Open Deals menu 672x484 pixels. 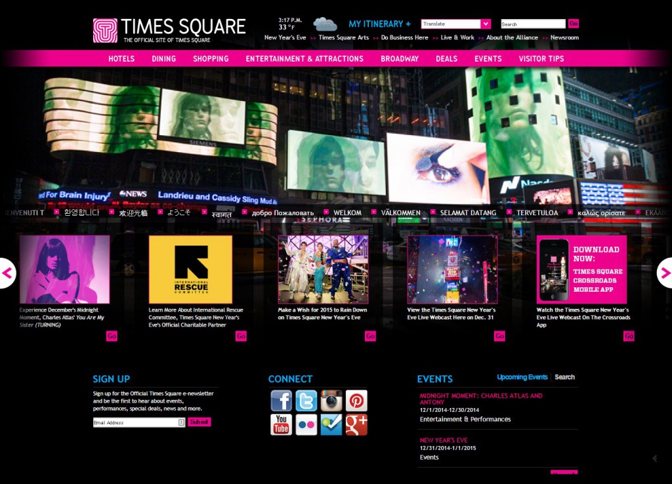[446, 58]
